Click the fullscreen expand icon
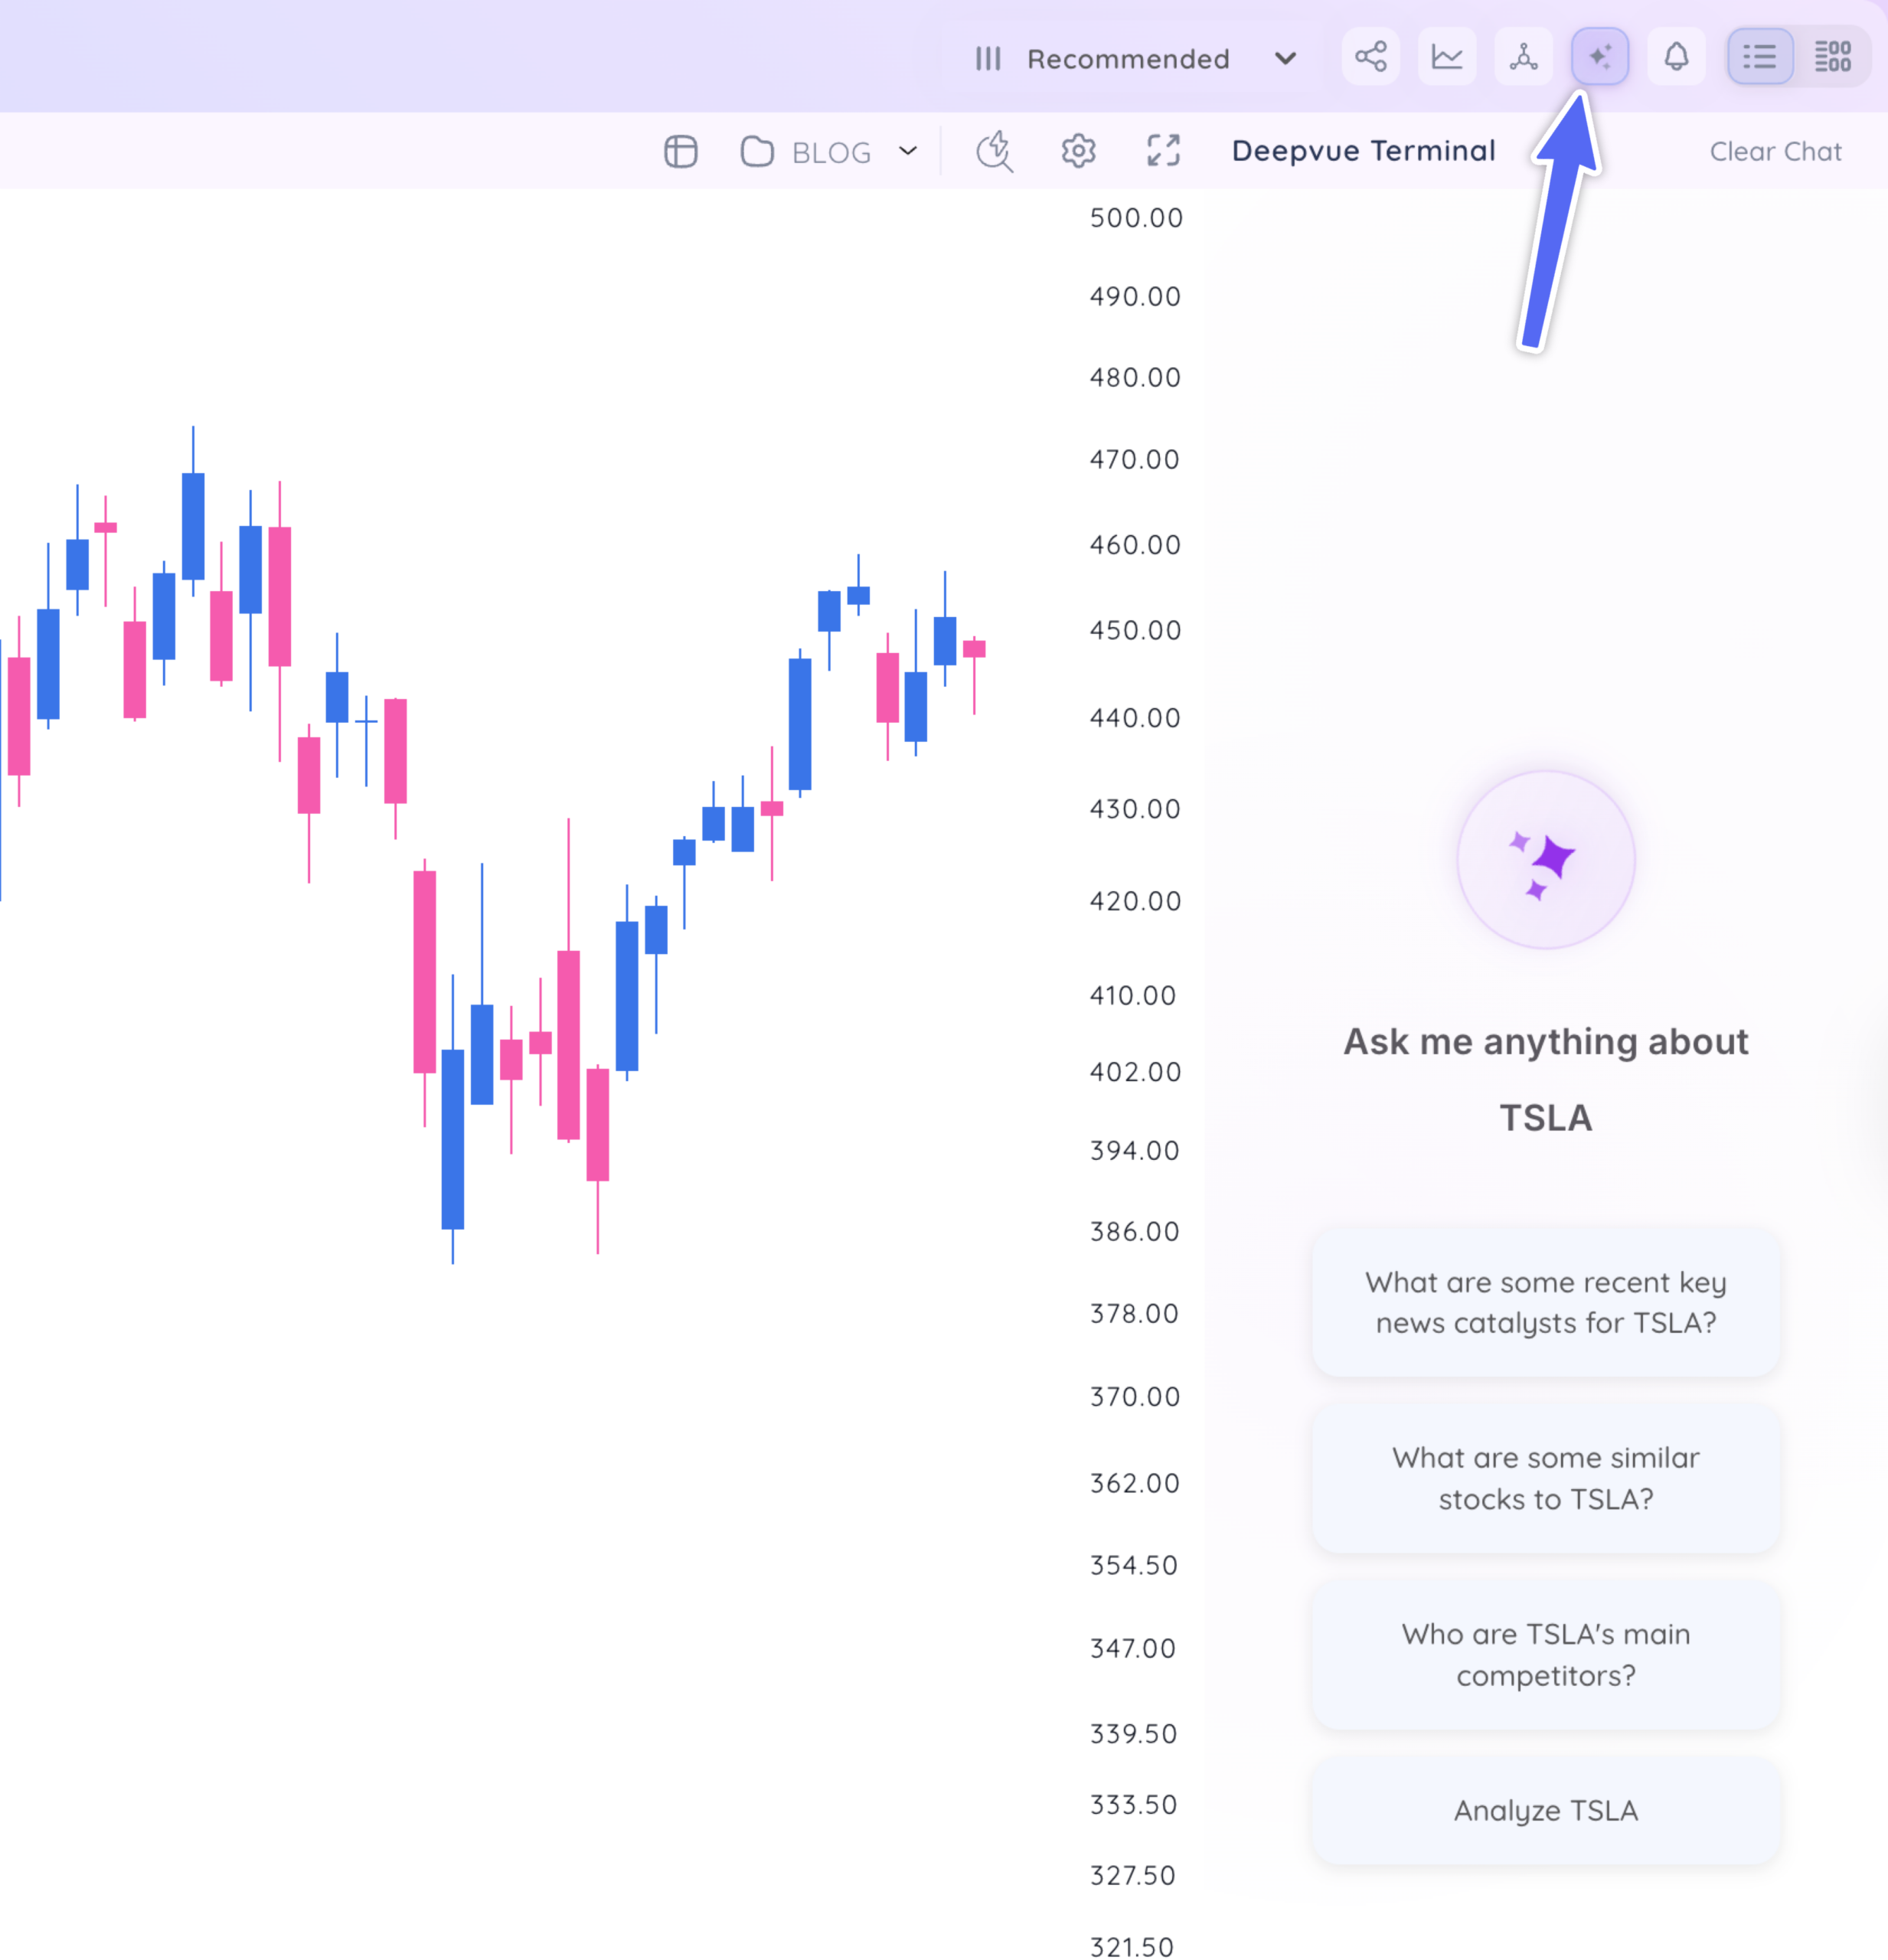1888x1960 pixels. (1163, 152)
